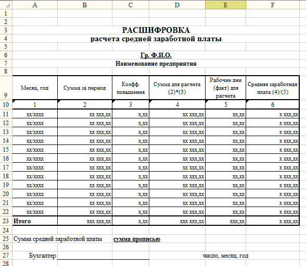This screenshot has width=306, height=266.
Task: Click column number '6' cell in row 10
Action: coord(273,104)
